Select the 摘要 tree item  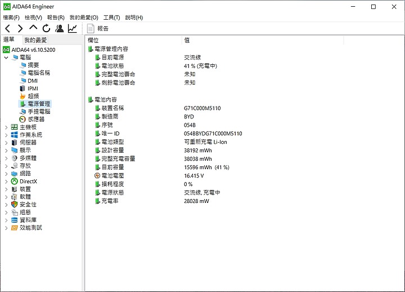point(33,65)
